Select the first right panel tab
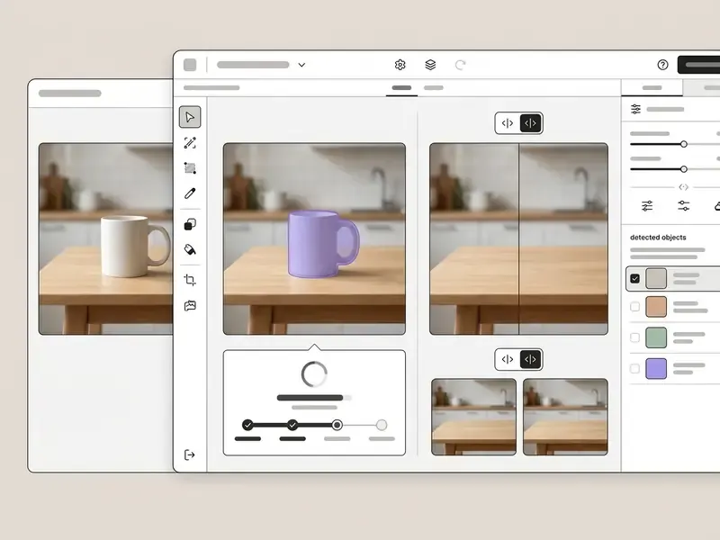Viewport: 720px width, 540px height. pyautogui.click(x=652, y=87)
